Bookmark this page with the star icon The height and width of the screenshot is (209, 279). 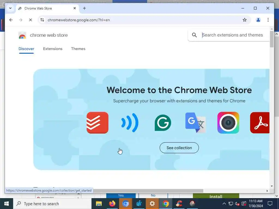(x=245, y=20)
